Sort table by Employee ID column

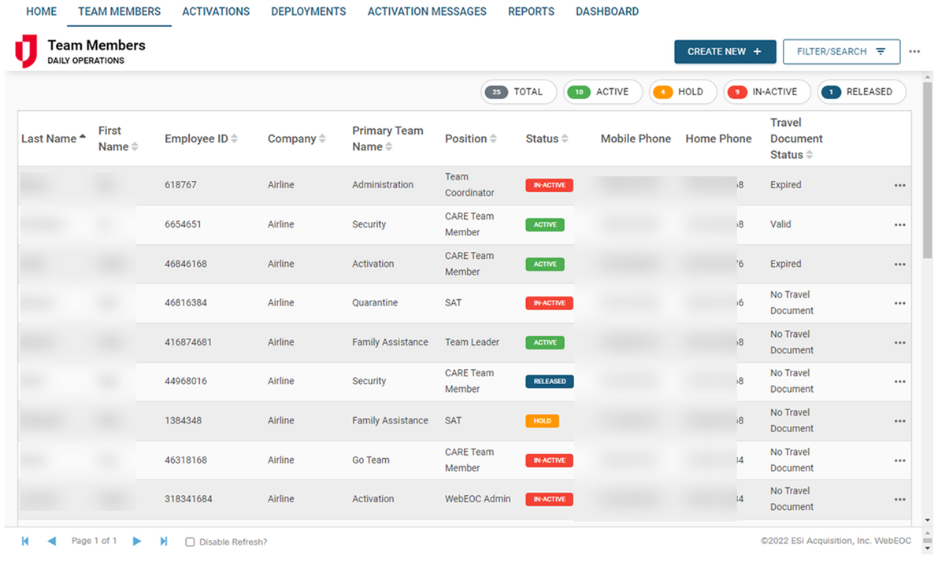(x=201, y=139)
